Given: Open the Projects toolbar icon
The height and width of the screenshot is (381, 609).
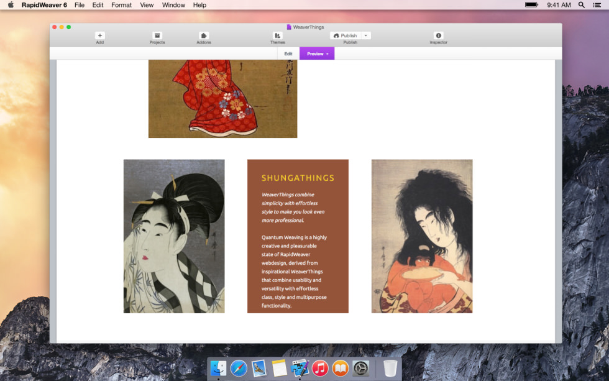Looking at the screenshot, I should tap(157, 35).
